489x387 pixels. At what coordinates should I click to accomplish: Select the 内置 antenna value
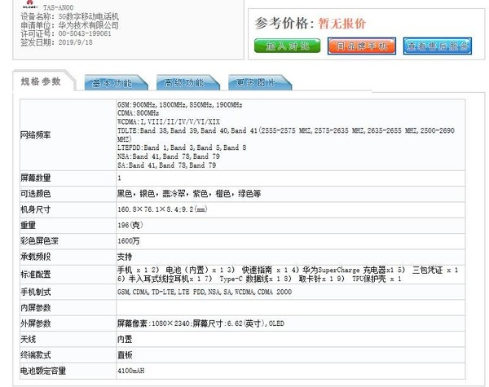(x=125, y=339)
